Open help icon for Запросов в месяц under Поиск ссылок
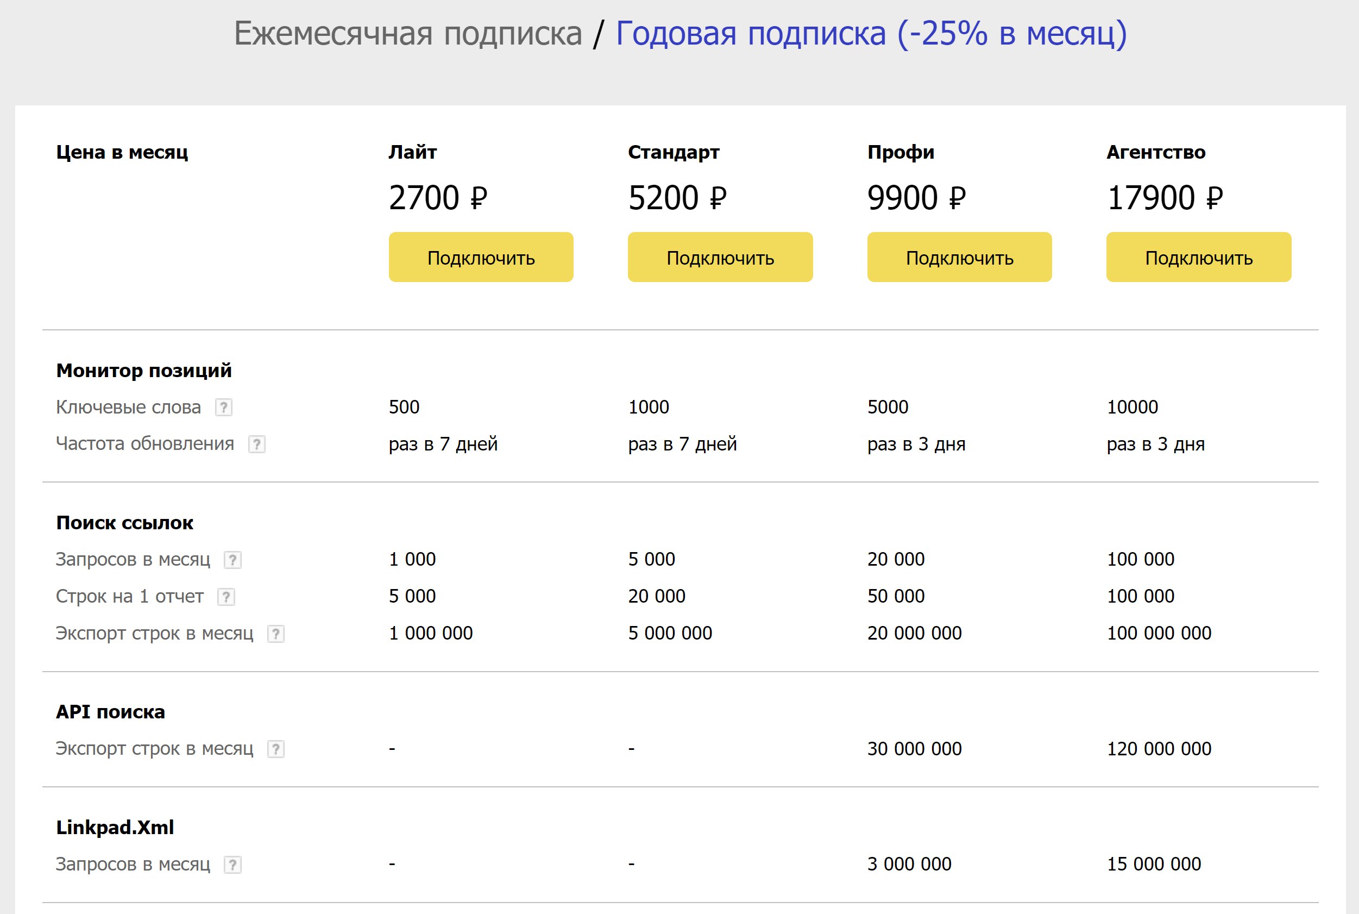This screenshot has width=1359, height=914. click(x=232, y=560)
